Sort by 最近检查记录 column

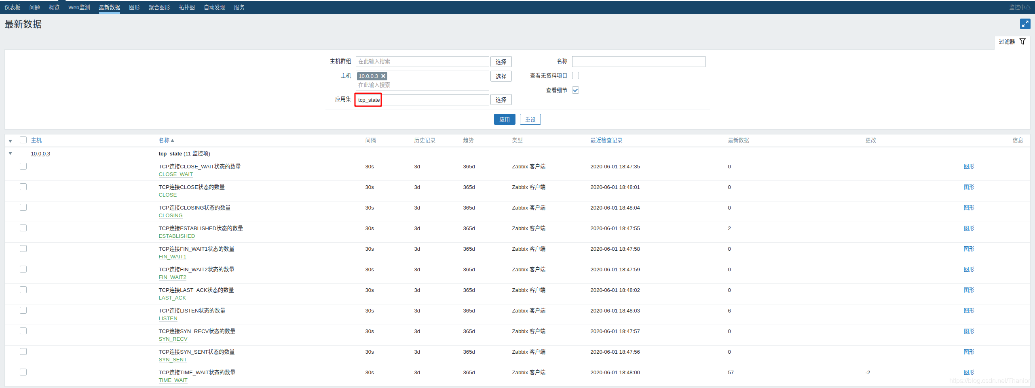(606, 141)
